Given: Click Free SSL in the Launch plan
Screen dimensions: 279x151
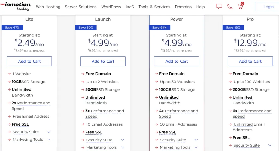Looking at the screenshot, I should [x=94, y=132].
